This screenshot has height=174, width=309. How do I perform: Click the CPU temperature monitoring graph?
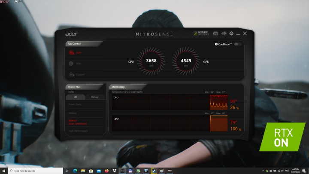point(170,102)
